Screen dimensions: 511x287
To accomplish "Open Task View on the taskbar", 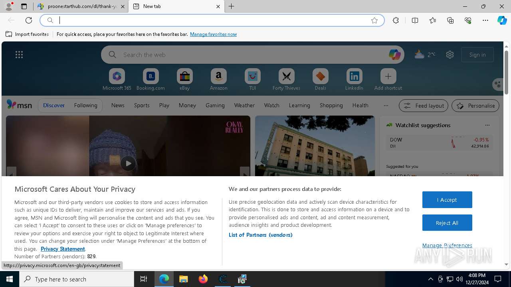I will [144, 279].
